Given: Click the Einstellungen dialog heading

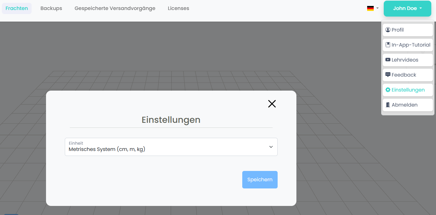Looking at the screenshot, I should pos(171,120).
